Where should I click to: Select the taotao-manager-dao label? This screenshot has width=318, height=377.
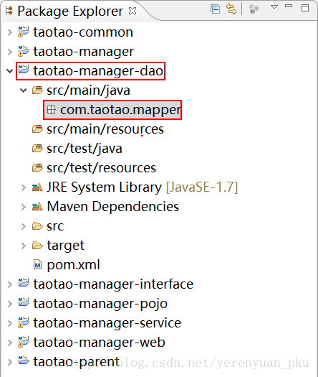pos(98,71)
